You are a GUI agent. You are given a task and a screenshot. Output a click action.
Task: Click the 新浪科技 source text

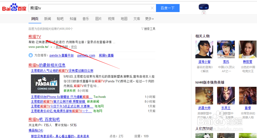coord(70,91)
